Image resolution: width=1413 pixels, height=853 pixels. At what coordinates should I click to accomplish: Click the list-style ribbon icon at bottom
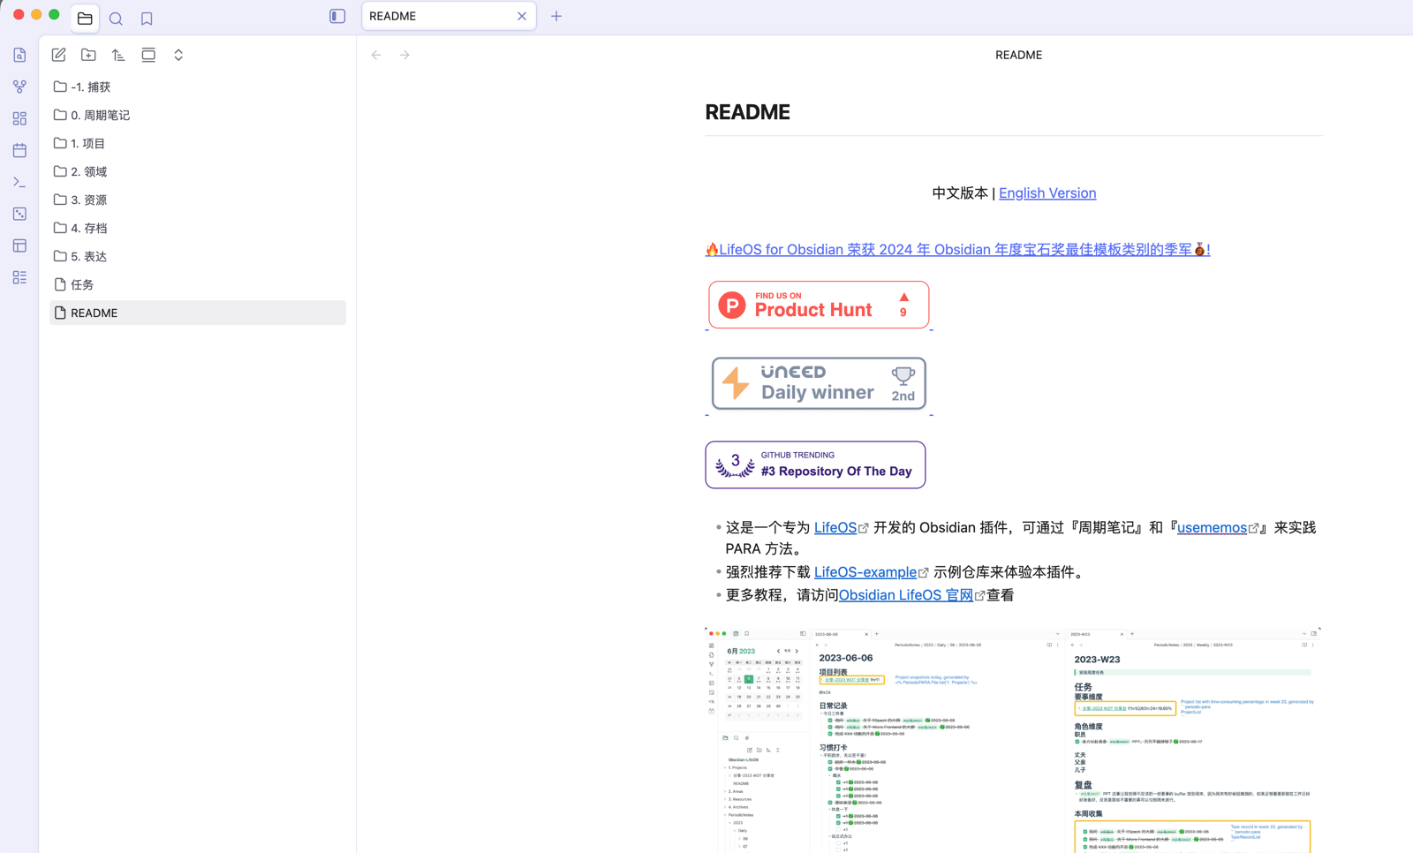point(19,277)
